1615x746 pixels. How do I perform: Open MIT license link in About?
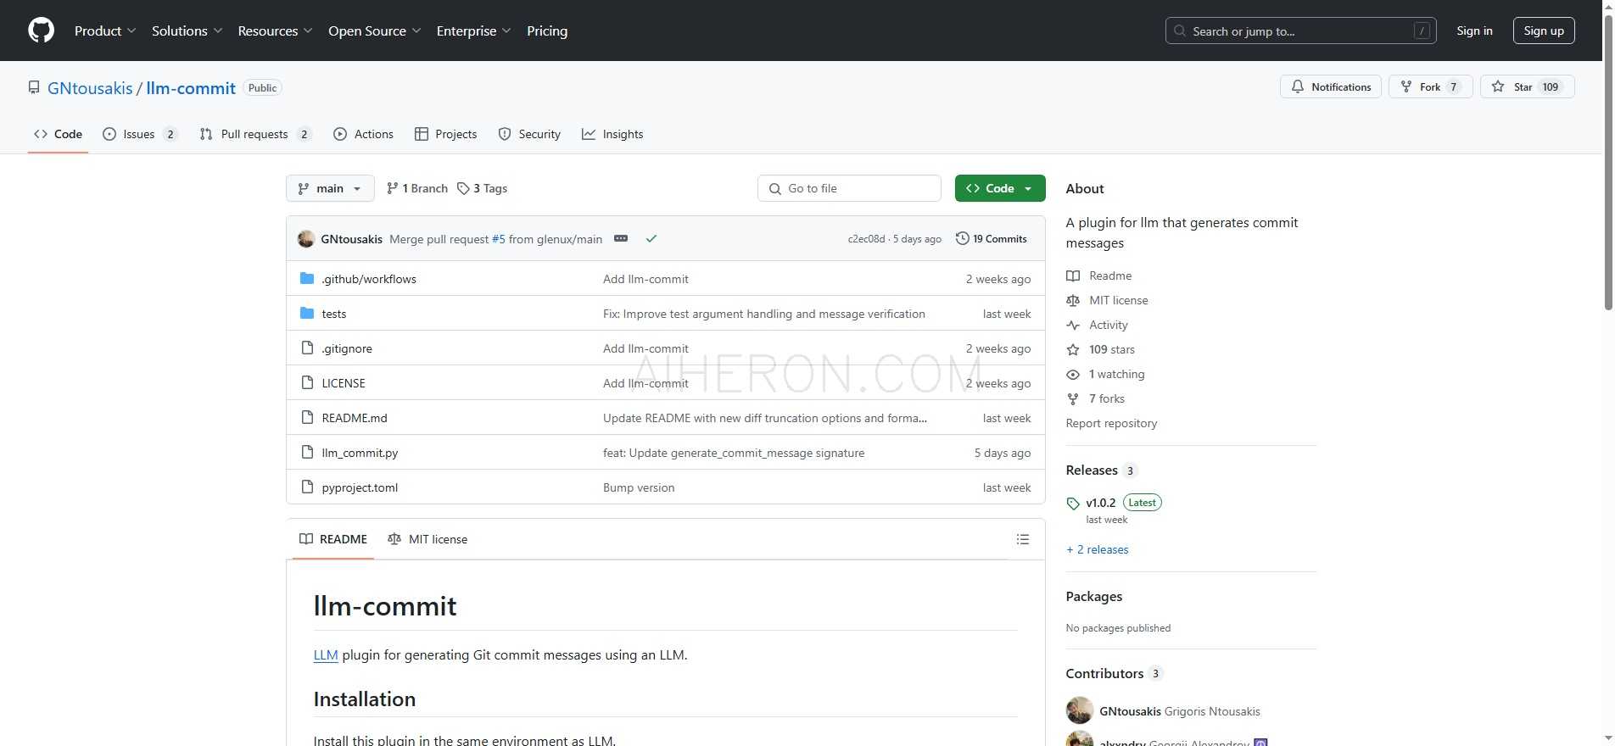[x=1107, y=300]
